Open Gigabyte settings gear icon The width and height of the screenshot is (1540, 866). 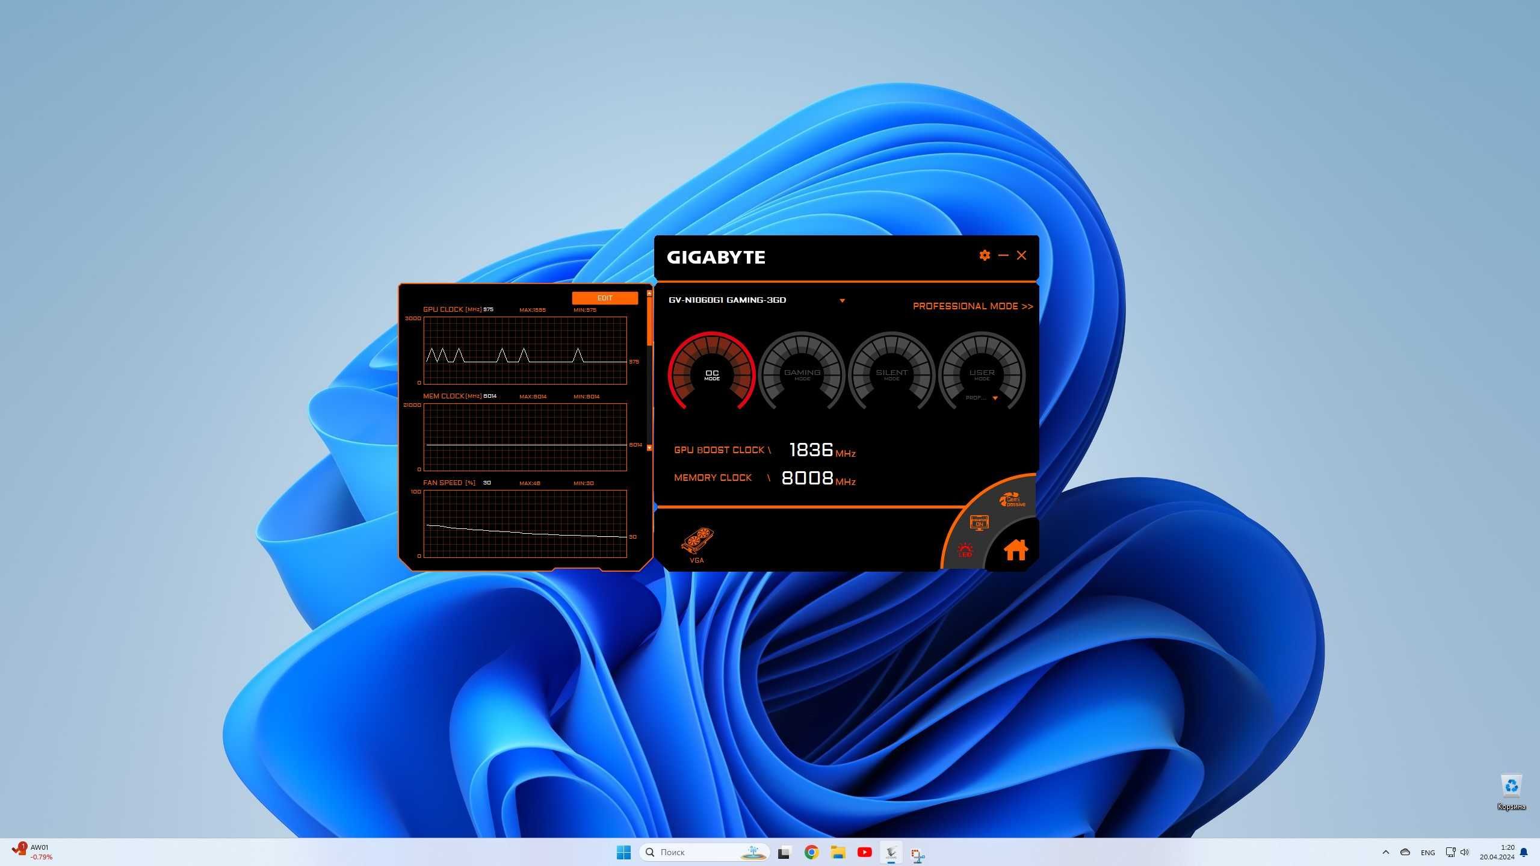(x=985, y=255)
